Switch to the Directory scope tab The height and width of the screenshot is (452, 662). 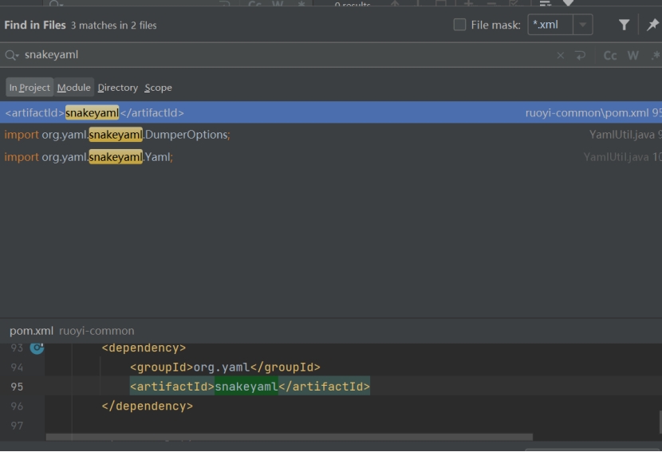pyautogui.click(x=117, y=88)
